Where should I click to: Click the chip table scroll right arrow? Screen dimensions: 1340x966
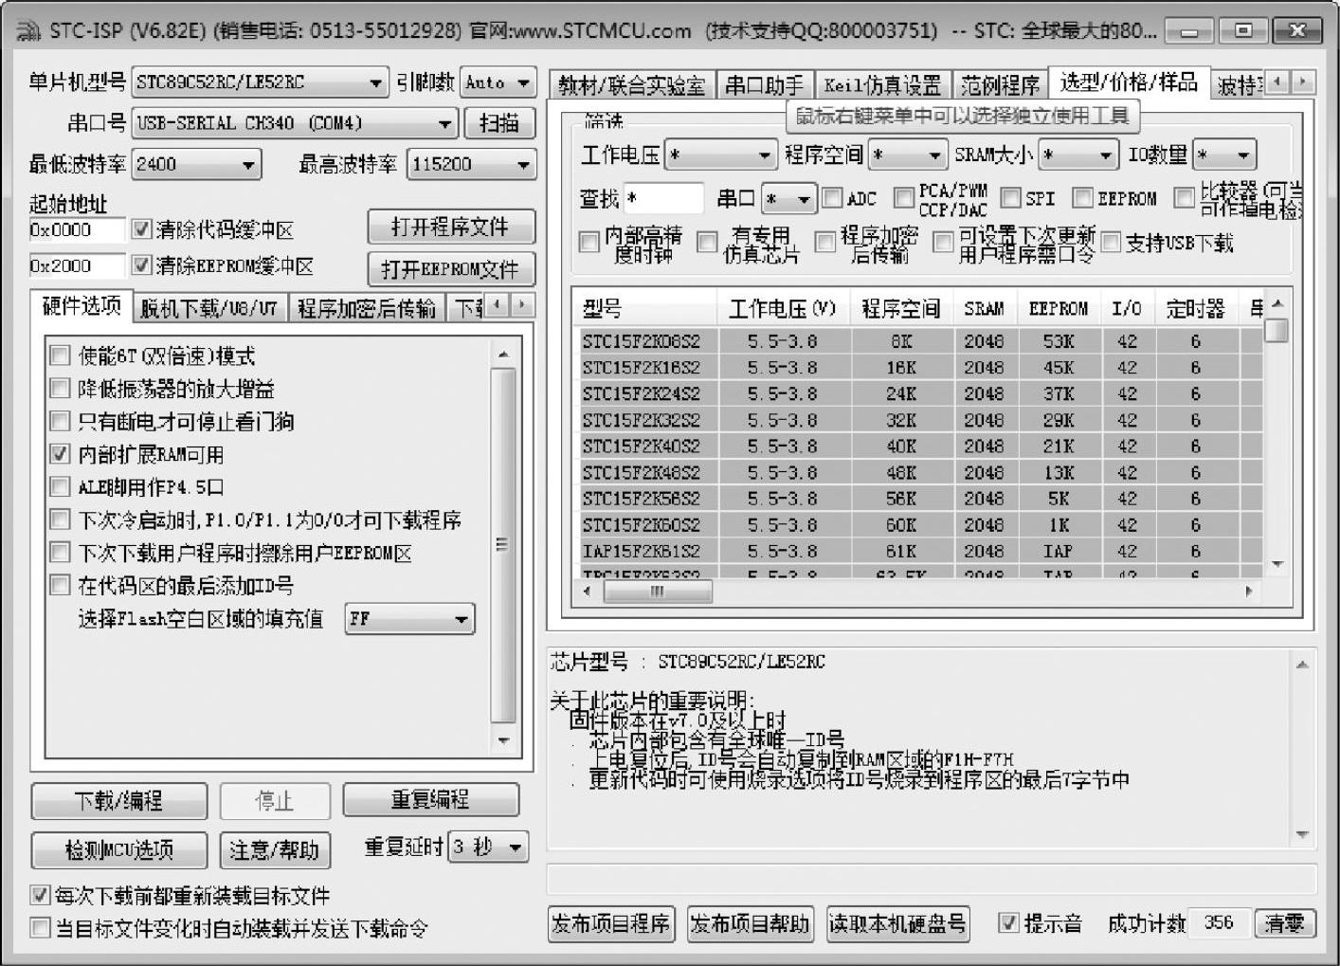(x=1249, y=592)
